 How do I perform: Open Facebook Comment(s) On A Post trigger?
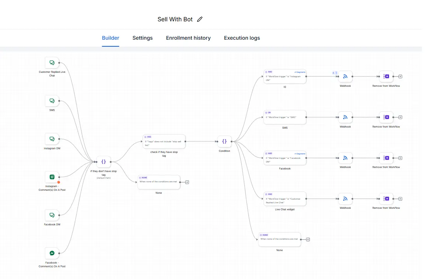52,253
